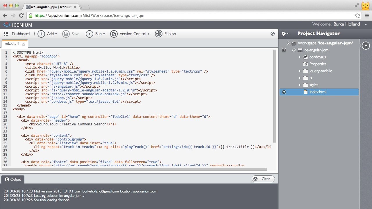Open the search magnifier in toolbar
The width and height of the screenshot is (372, 209).
point(273,34)
